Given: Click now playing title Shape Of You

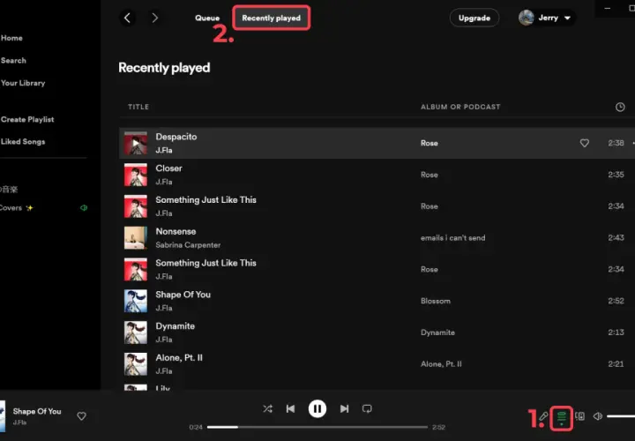Looking at the screenshot, I should tap(37, 411).
